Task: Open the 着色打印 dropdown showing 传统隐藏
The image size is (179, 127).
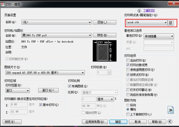Action: pos(159,36)
